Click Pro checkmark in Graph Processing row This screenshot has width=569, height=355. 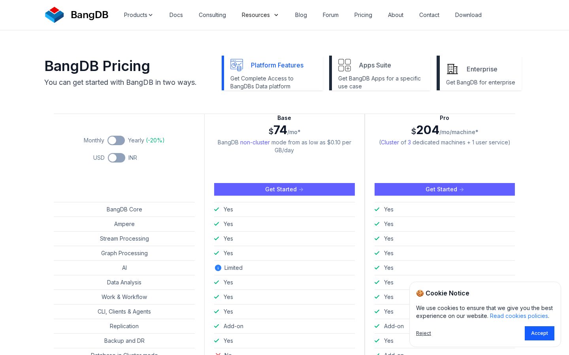[377, 253]
